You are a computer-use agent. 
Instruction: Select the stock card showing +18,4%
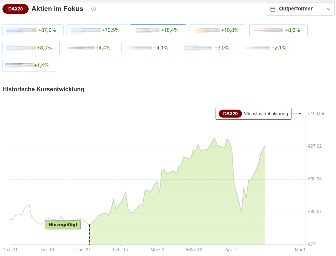tap(158, 30)
